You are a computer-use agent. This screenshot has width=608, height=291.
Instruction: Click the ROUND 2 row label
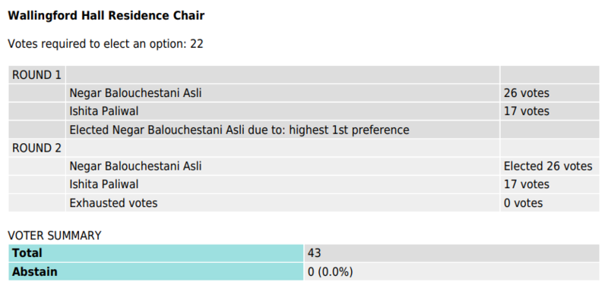(x=36, y=148)
